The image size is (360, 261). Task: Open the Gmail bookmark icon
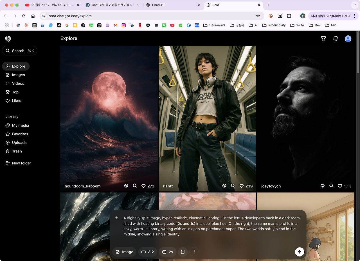click(x=115, y=25)
